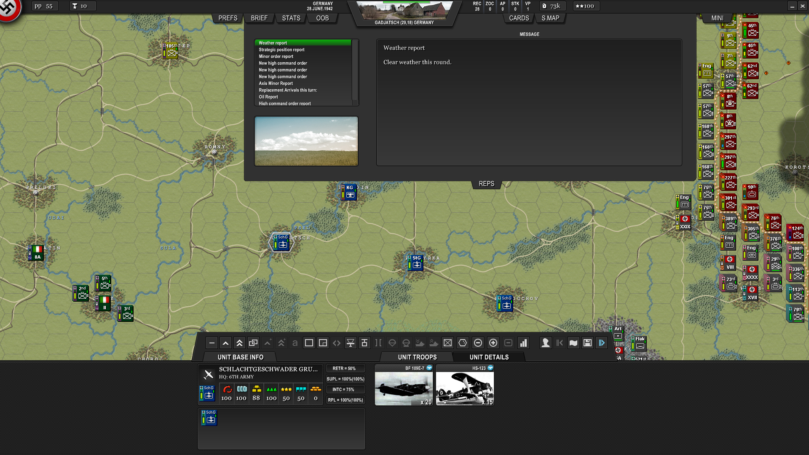Select Strategic position report entry
Image resolution: width=809 pixels, height=455 pixels.
pos(303,50)
